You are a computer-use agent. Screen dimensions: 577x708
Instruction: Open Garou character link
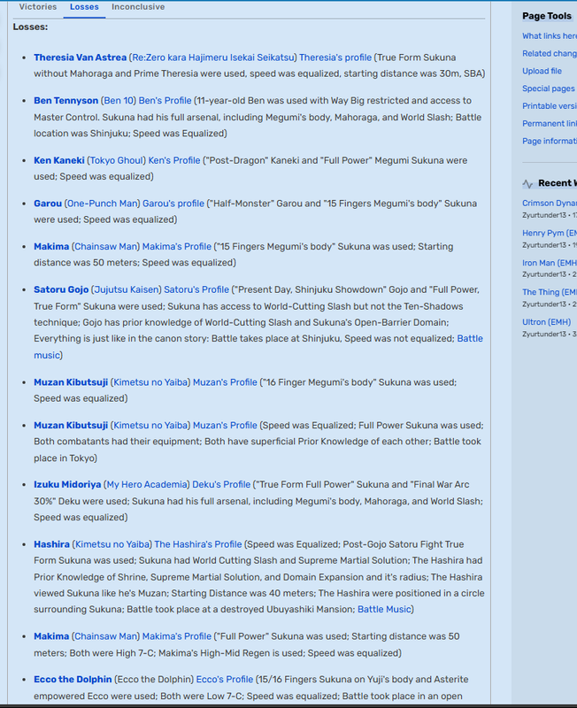[x=48, y=204]
